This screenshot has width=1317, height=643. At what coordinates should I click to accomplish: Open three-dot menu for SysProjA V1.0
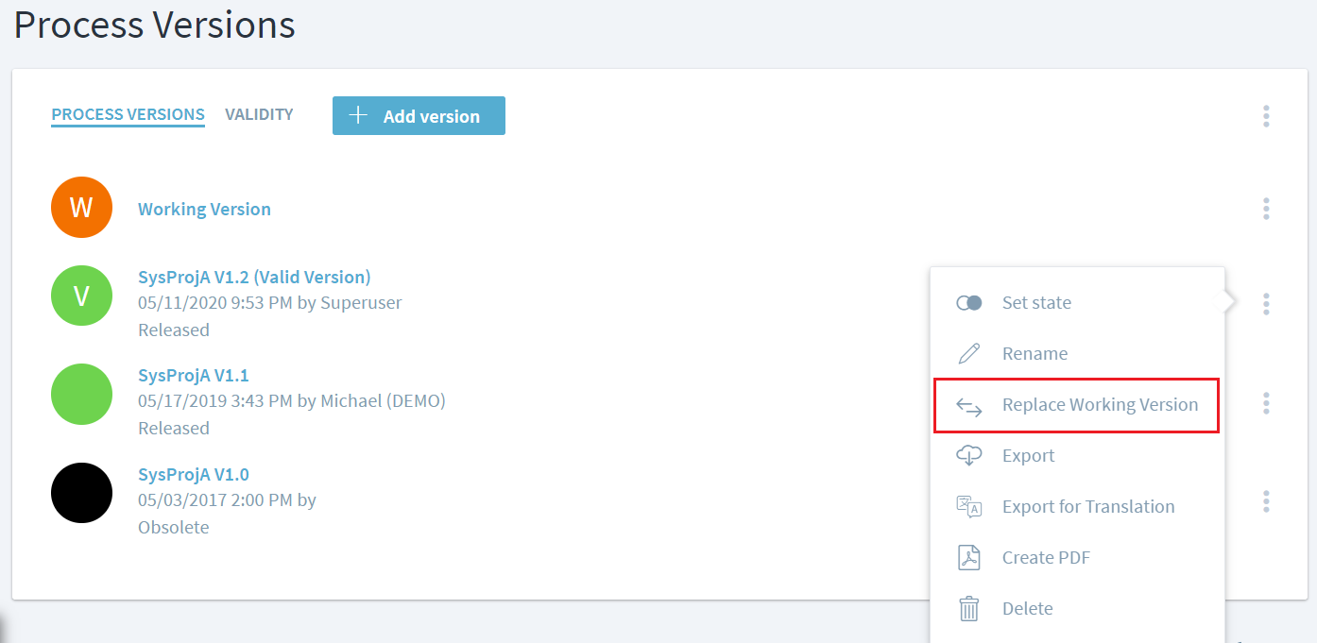point(1266,501)
